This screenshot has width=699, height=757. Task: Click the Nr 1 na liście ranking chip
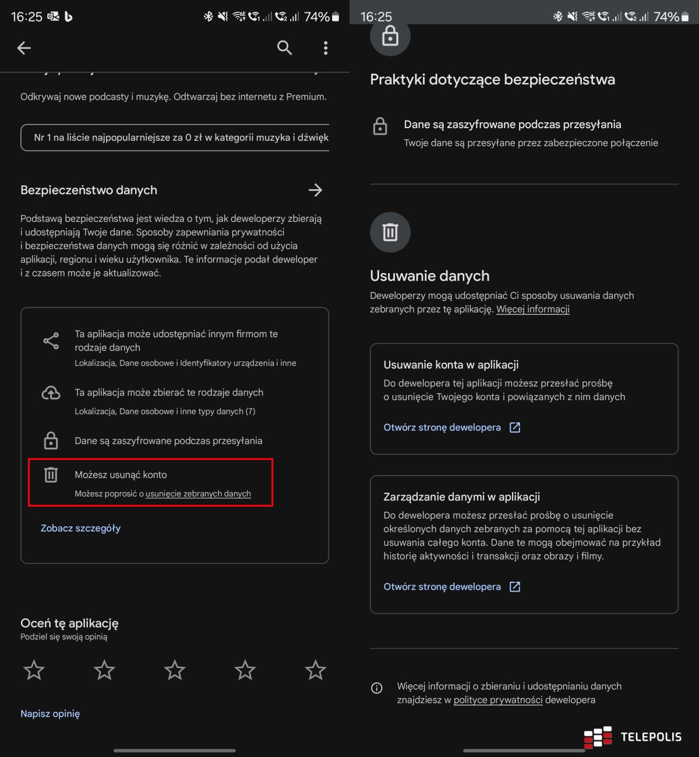coord(175,137)
